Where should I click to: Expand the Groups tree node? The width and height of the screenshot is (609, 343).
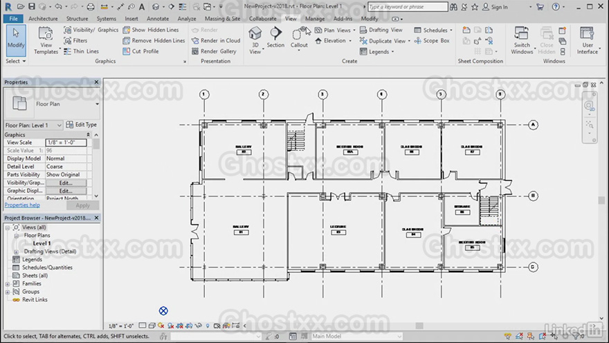(x=8, y=292)
